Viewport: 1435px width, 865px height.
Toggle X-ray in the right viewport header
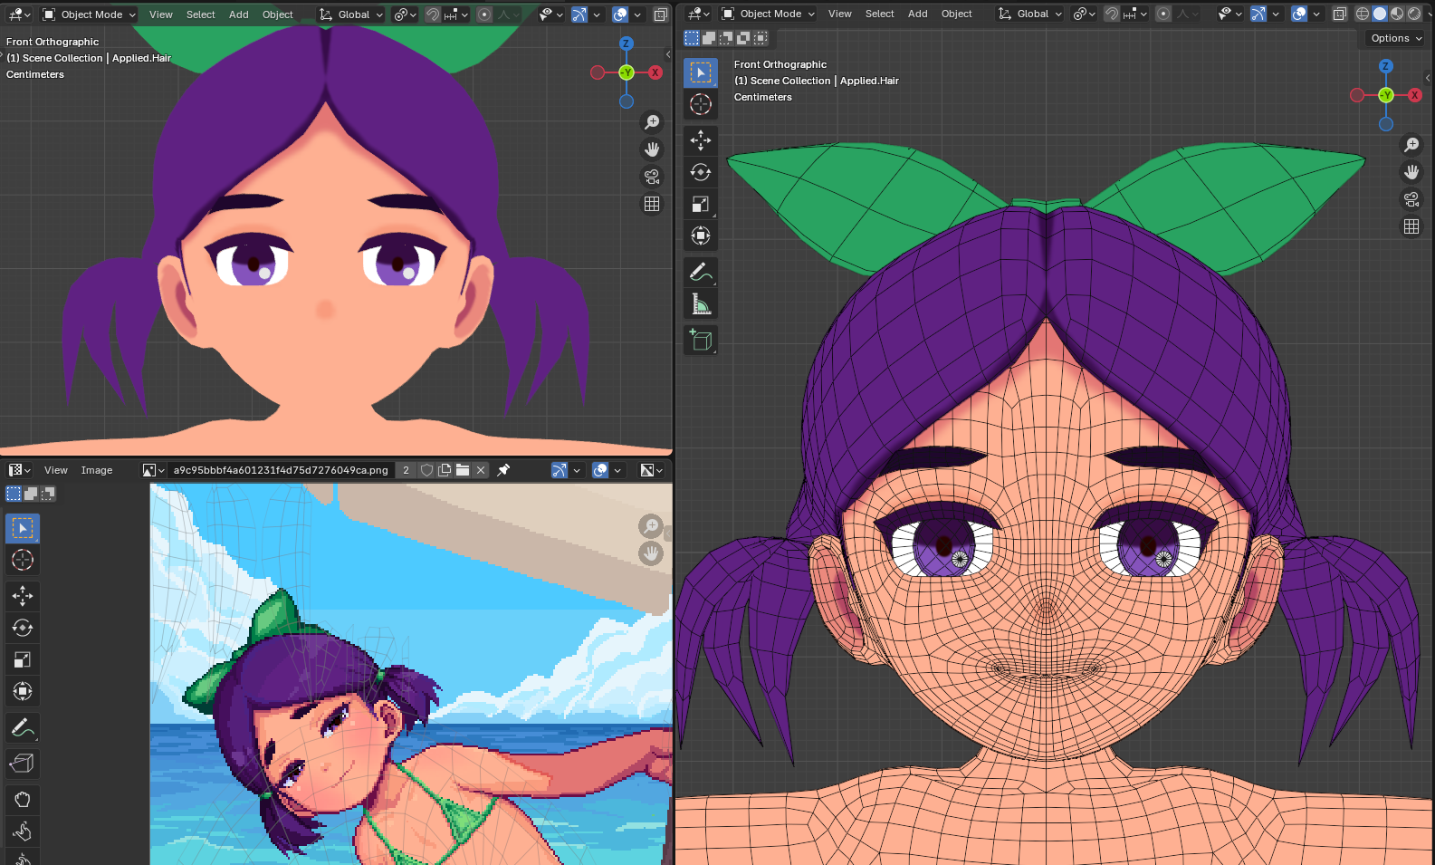(1339, 14)
